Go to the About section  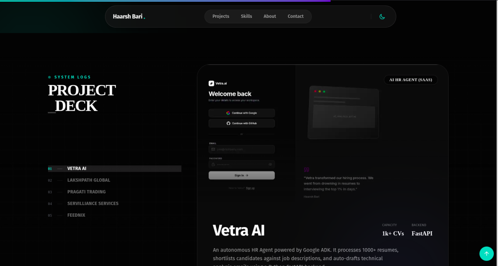click(270, 17)
